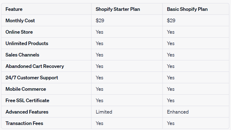This screenshot has width=231, height=130.
Task: Select the Basic Shopify Plan $29 cost
Action: coord(171,21)
